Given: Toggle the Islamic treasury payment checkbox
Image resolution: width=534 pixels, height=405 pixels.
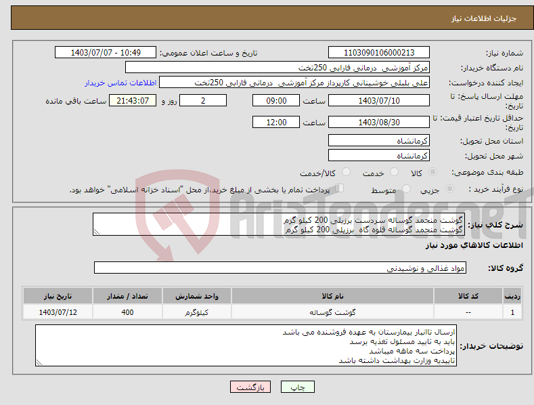Looking at the screenshot, I should tap(340, 188).
